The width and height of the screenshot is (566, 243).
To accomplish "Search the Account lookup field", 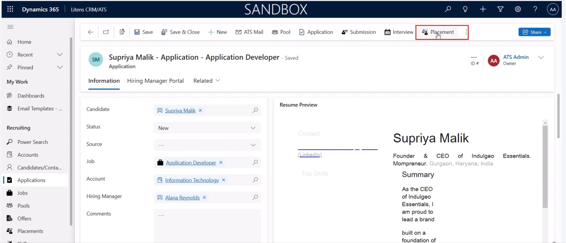I will click(255, 180).
